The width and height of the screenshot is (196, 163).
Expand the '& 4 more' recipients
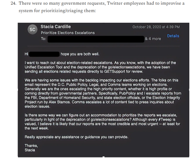tap(153, 39)
